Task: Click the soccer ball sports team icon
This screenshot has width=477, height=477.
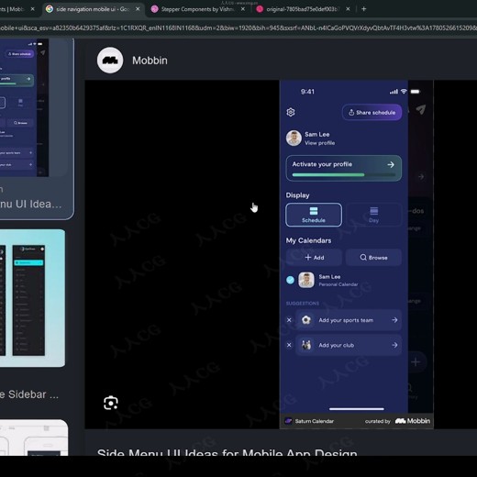Action: point(306,320)
